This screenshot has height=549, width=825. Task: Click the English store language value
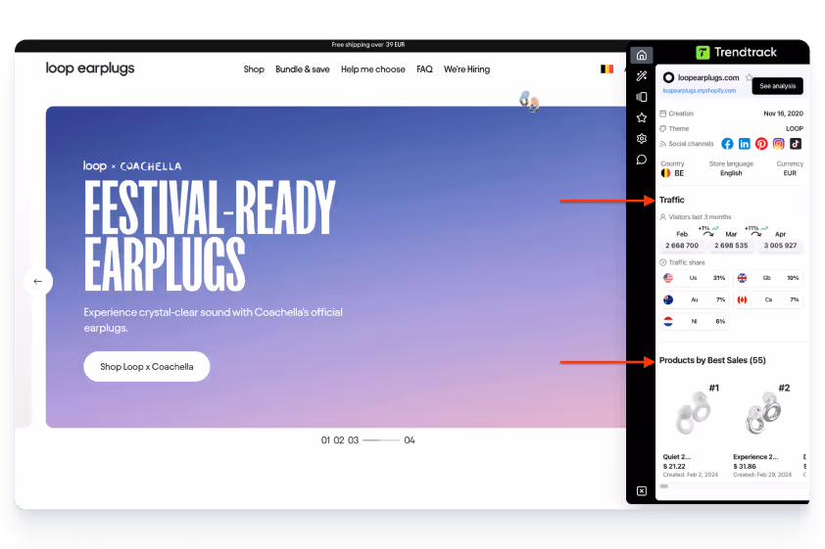731,173
